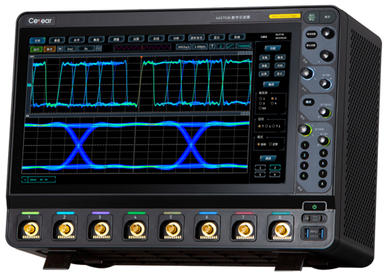Select 正常 (Normal) trigger mode radio
The height and width of the screenshot is (277, 387).
click(x=270, y=144)
